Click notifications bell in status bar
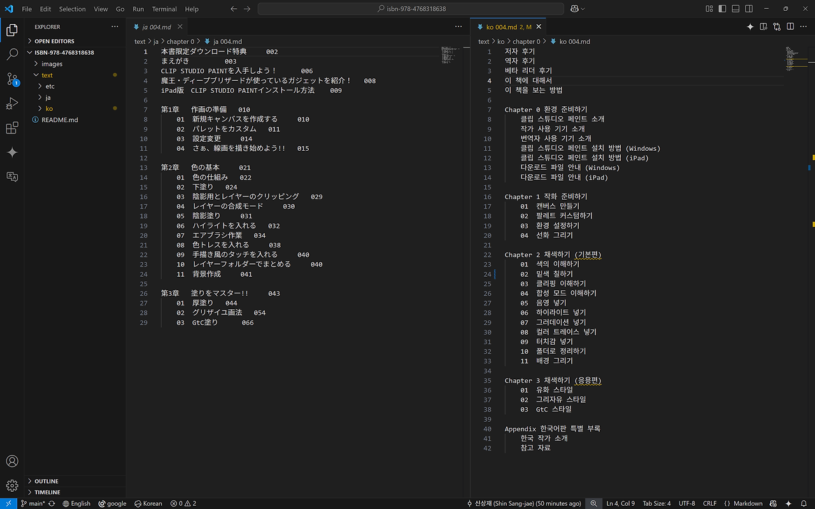 tap(805, 503)
